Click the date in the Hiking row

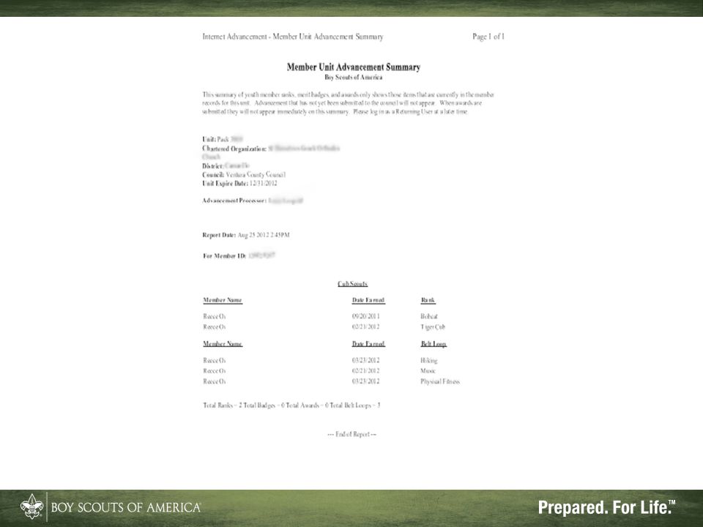366,360
